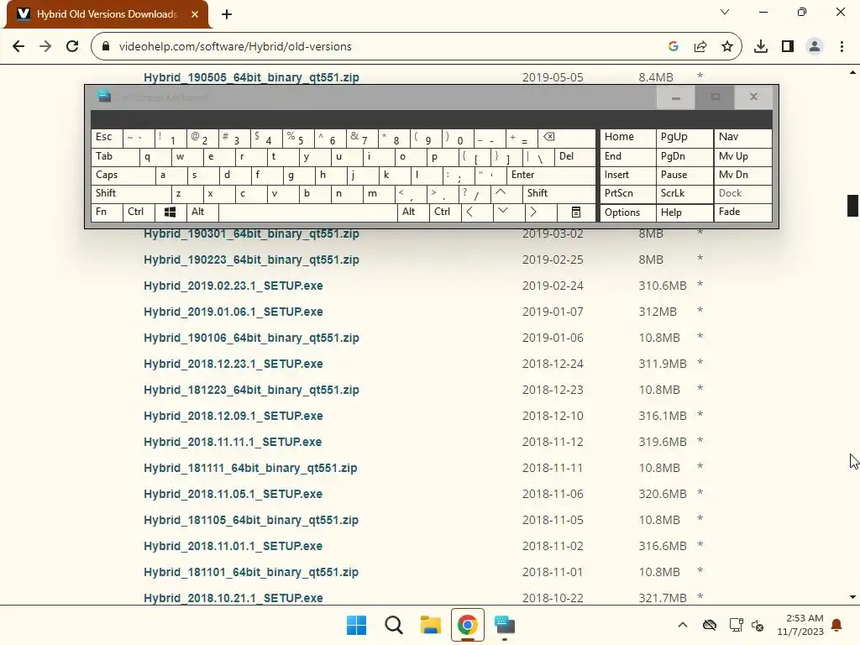
Task: Click the address bar URL field
Action: (x=384, y=46)
